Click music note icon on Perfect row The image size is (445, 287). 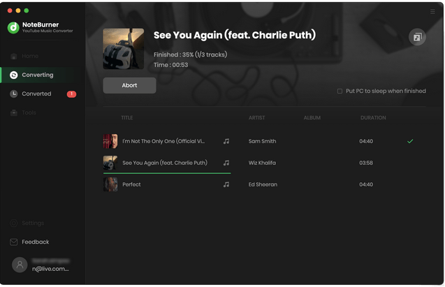[226, 184]
